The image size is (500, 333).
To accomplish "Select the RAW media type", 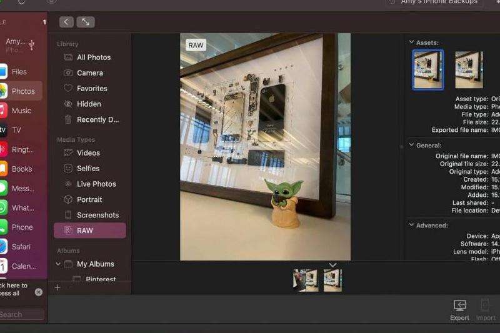I will click(x=90, y=231).
